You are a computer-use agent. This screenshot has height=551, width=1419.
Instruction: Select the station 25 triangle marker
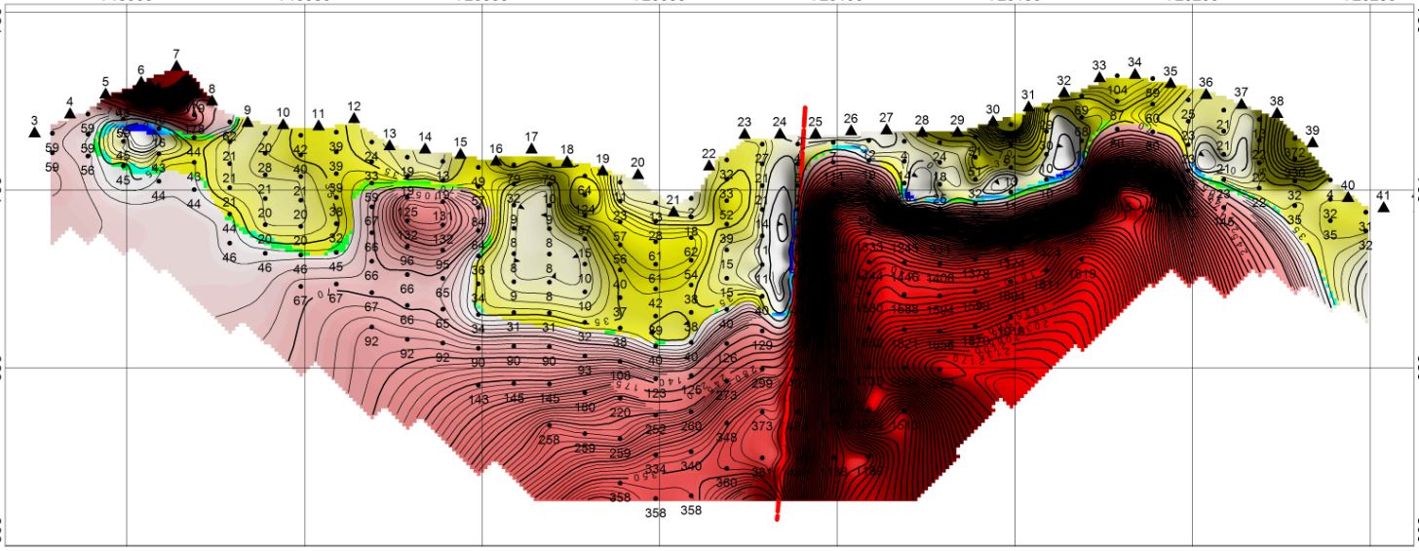tap(815, 135)
